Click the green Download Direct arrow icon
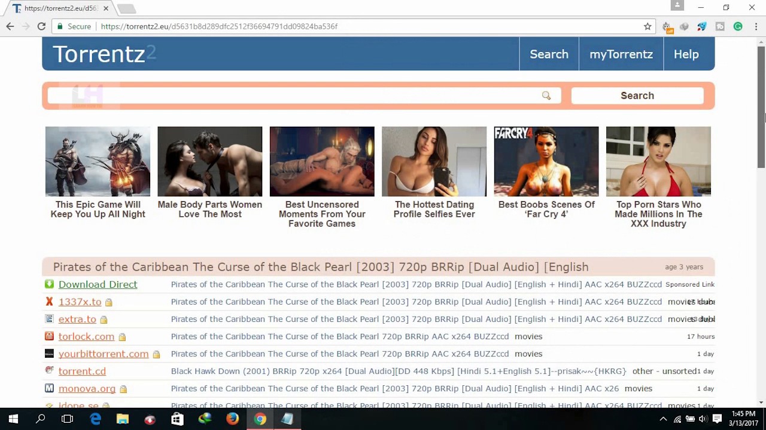Viewport: 766px width, 430px height. (x=49, y=284)
